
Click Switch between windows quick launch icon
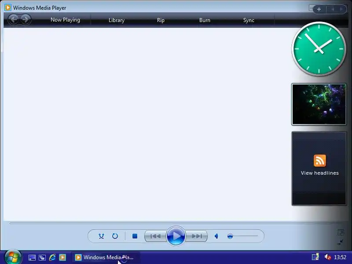pos(42,257)
